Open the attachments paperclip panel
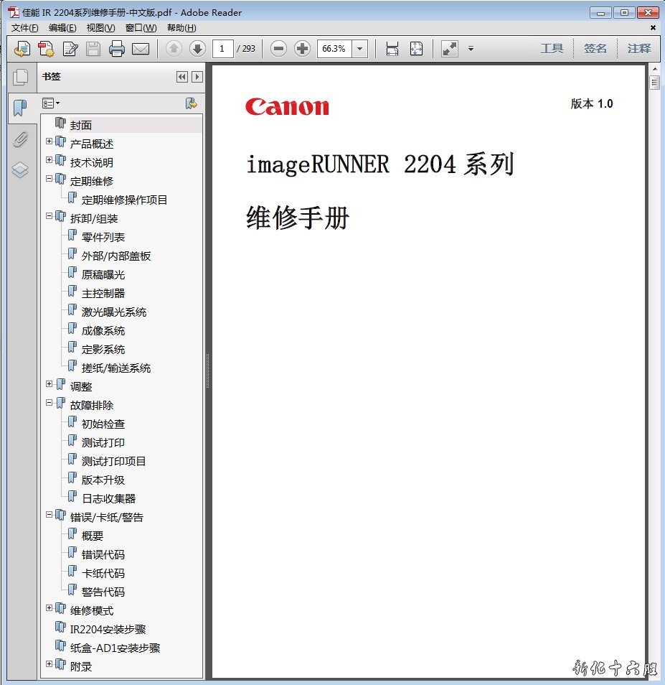 (x=20, y=139)
